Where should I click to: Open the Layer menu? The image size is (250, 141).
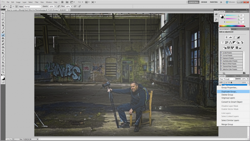[x=24, y=2]
